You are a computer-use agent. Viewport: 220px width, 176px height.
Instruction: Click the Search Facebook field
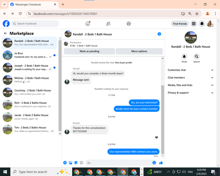click(x=35, y=24)
